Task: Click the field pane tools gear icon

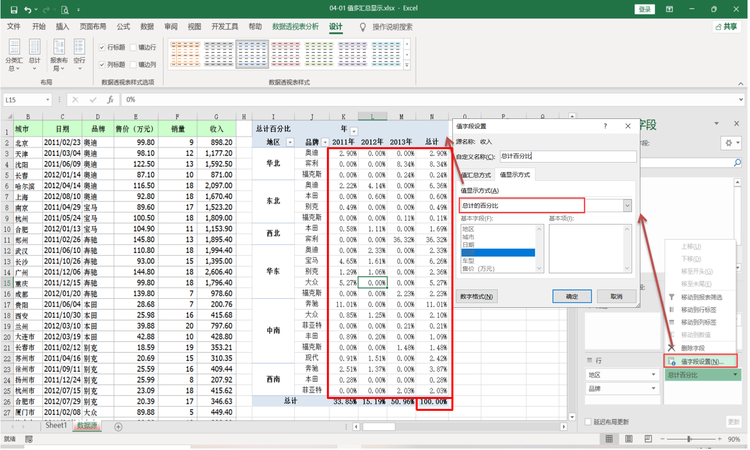Action: tap(731, 143)
